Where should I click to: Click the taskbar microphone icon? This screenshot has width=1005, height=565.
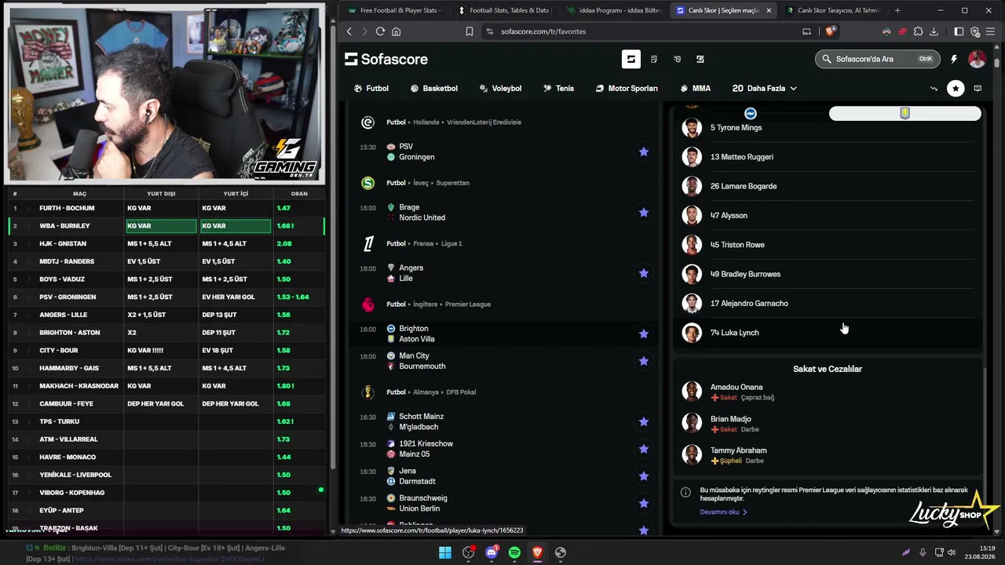coord(923,552)
